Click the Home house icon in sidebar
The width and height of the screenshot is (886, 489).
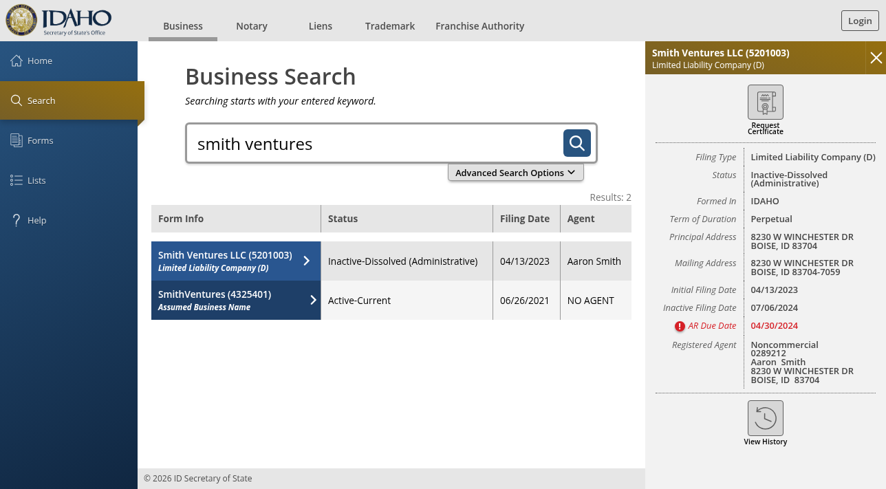(17, 61)
